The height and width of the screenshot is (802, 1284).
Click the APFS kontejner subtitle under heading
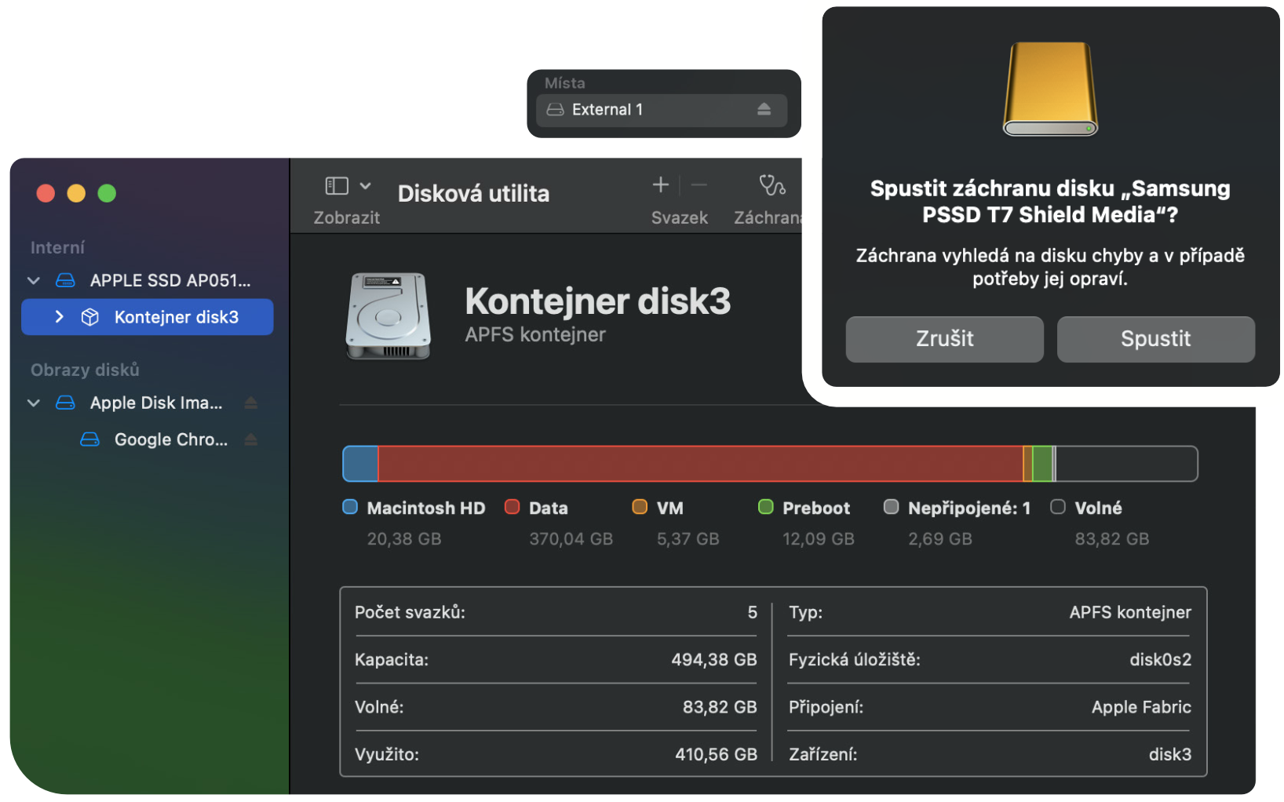coord(535,335)
